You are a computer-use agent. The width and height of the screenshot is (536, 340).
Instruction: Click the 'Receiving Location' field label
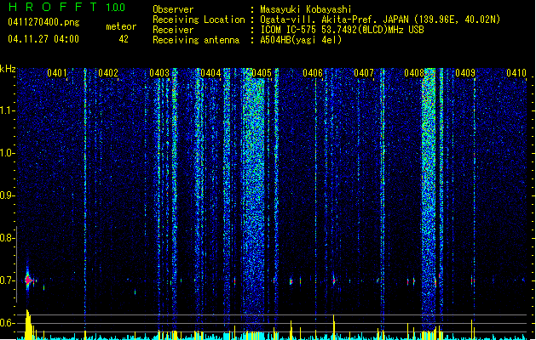[199, 20]
